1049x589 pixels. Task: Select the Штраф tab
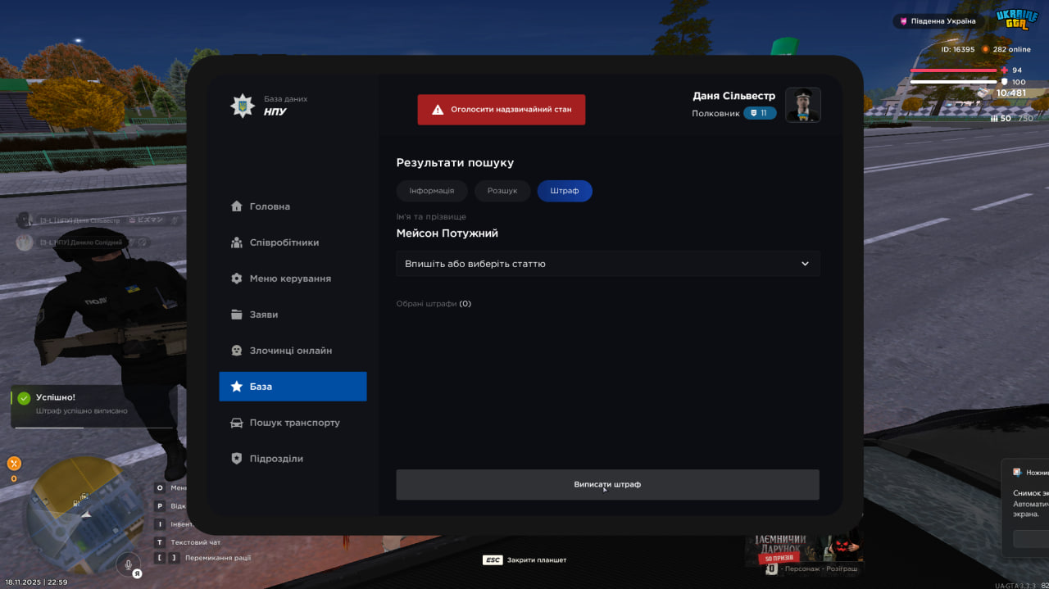(565, 191)
